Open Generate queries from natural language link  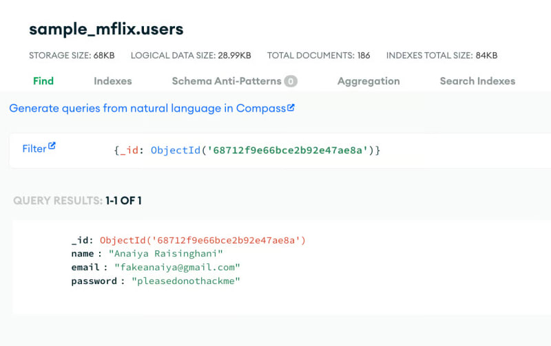point(147,109)
